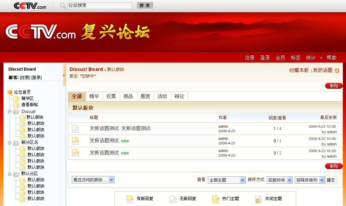Image resolution: width=346 pixels, height=206 pixels.
Task: Click the orange icon next to 论坛首页
Action: [x=10, y=92]
